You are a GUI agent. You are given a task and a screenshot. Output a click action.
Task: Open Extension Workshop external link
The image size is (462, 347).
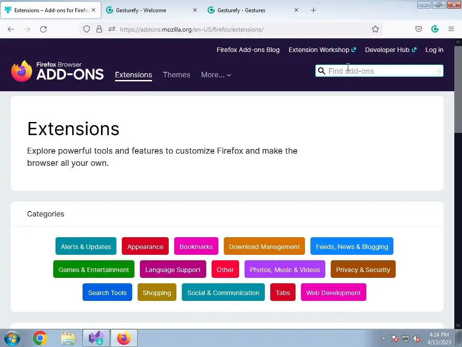point(322,50)
